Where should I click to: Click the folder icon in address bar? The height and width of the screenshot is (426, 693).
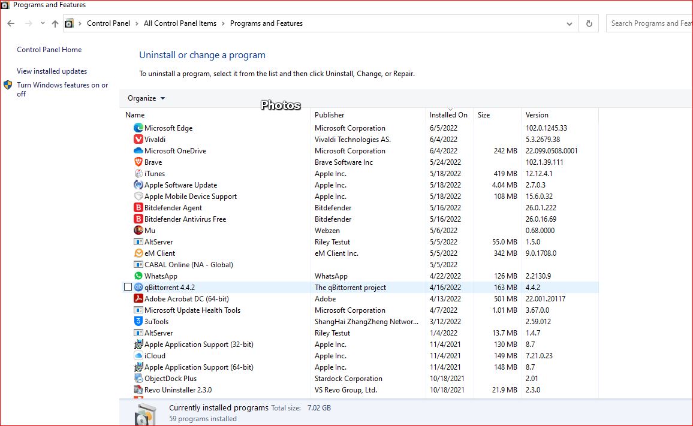pos(69,23)
